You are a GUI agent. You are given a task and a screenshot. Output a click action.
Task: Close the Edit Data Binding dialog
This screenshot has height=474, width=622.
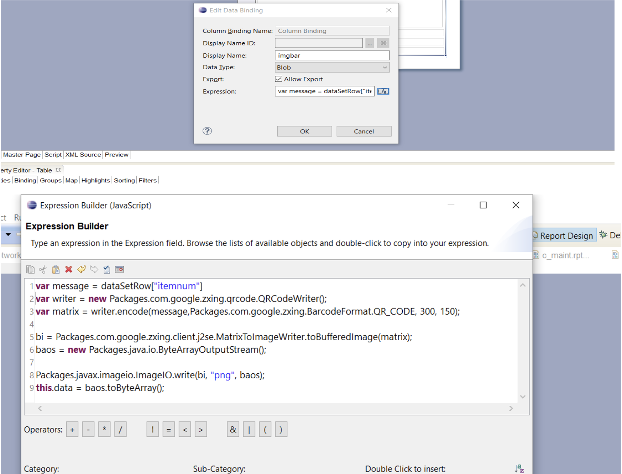[x=389, y=10]
